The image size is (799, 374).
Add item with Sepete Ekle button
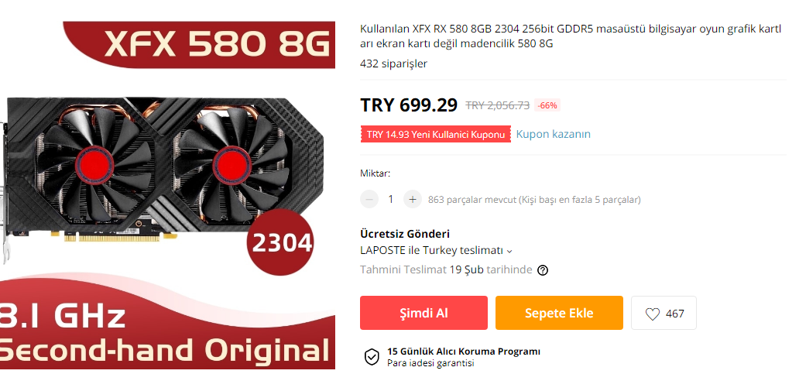click(559, 313)
